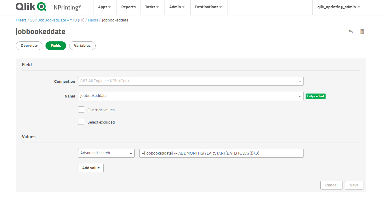Click the jobbookeddate breadcrumb text
Image resolution: width=384 pixels, height=203 pixels.
115,20
